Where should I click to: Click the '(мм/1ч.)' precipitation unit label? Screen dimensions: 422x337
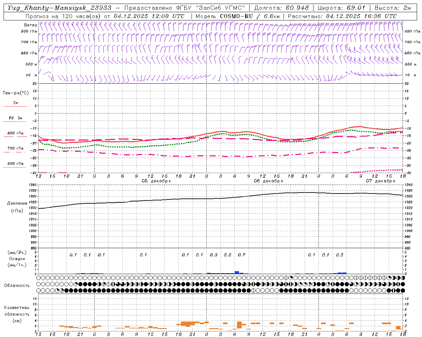17,265
